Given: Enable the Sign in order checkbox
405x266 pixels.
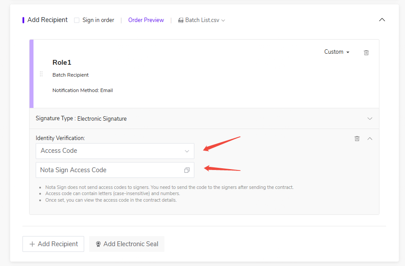Looking at the screenshot, I should [77, 20].
